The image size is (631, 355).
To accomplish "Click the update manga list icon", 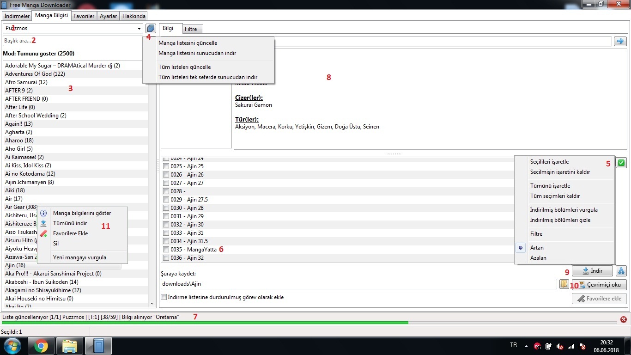I will point(151,28).
